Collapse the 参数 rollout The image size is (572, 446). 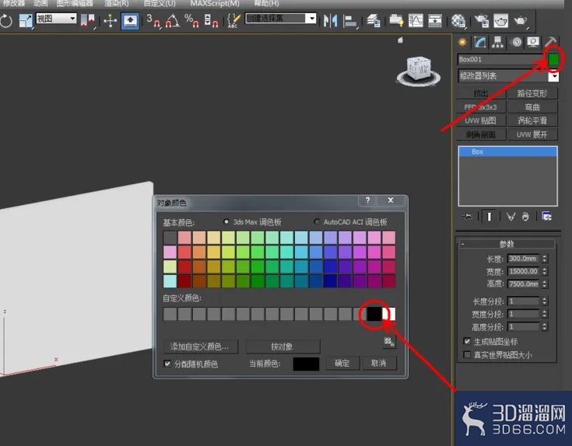pyautogui.click(x=507, y=244)
